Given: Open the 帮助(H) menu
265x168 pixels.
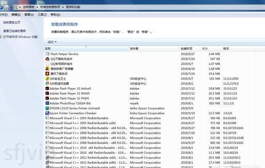Looking at the screenshot, I should pyautogui.click(x=55, y=14).
